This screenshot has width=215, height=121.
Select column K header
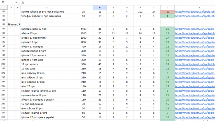[x=199, y=8]
